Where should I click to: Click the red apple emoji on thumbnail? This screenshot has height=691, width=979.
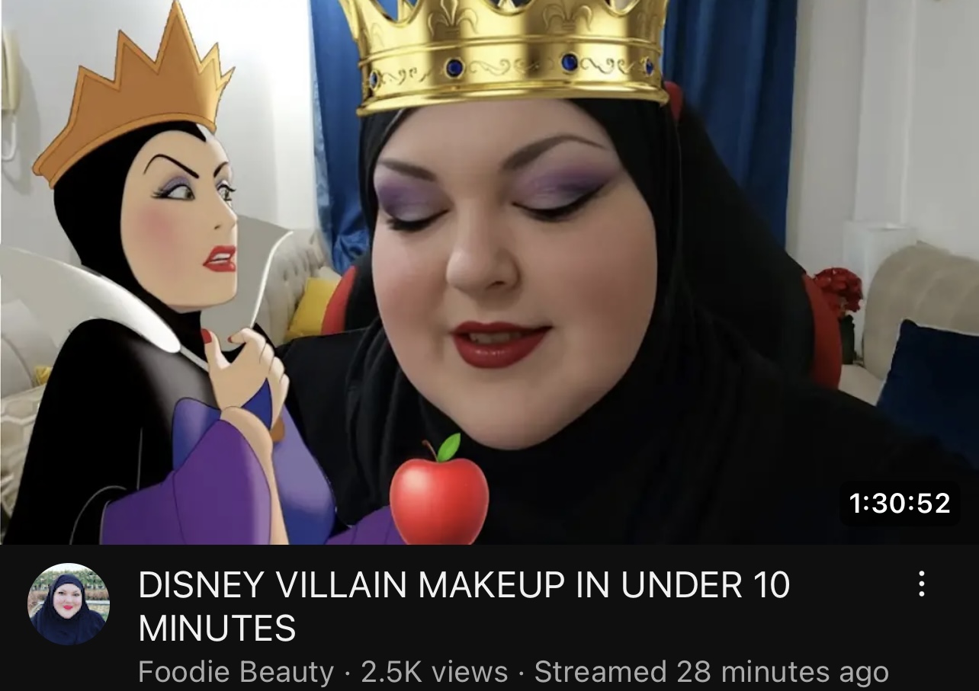click(439, 489)
